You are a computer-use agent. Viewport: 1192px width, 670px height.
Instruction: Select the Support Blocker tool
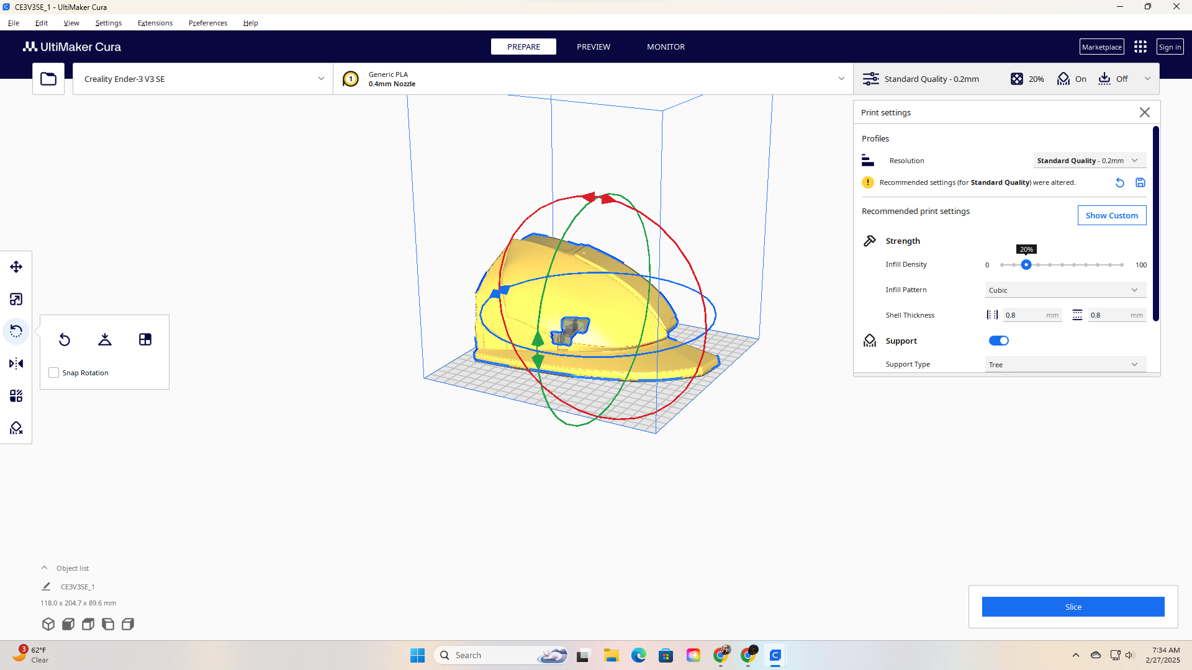point(16,428)
